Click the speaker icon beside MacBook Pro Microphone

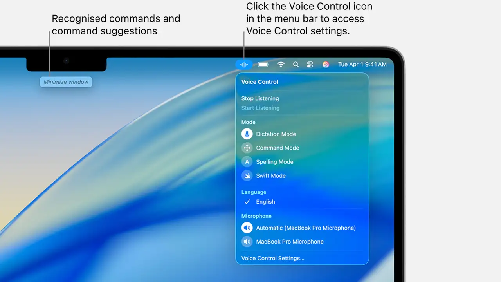(x=247, y=242)
